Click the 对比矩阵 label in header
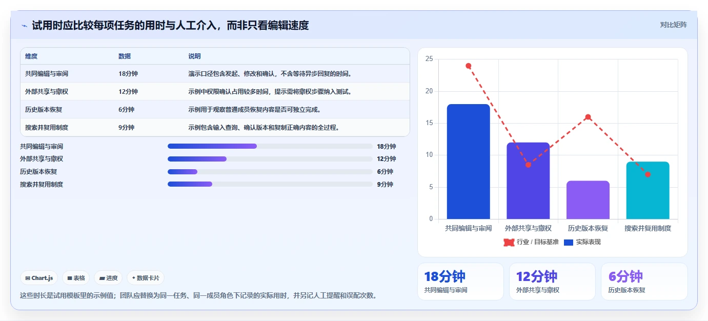This screenshot has height=321, width=708. click(673, 25)
